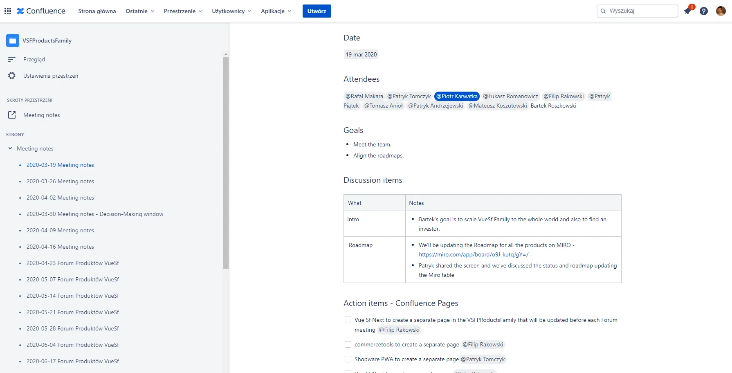Click the @Tomasz Anioł mention
The height and width of the screenshot is (373, 732).
(x=384, y=106)
